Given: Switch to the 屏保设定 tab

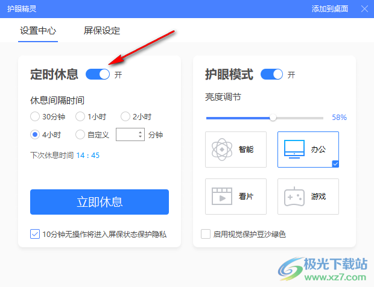Looking at the screenshot, I should 102,31.
